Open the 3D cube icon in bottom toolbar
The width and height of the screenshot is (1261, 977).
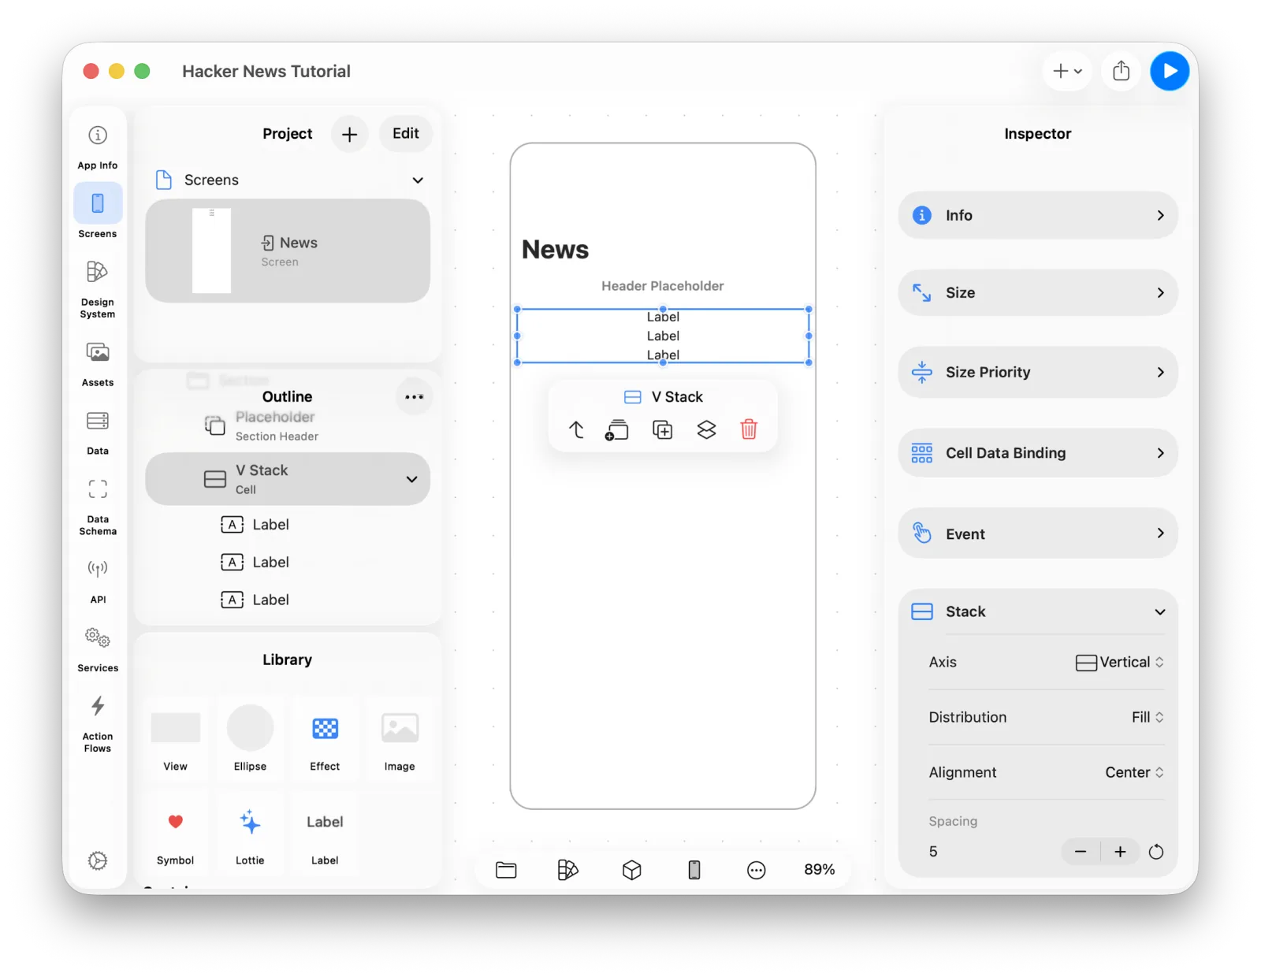(x=631, y=870)
